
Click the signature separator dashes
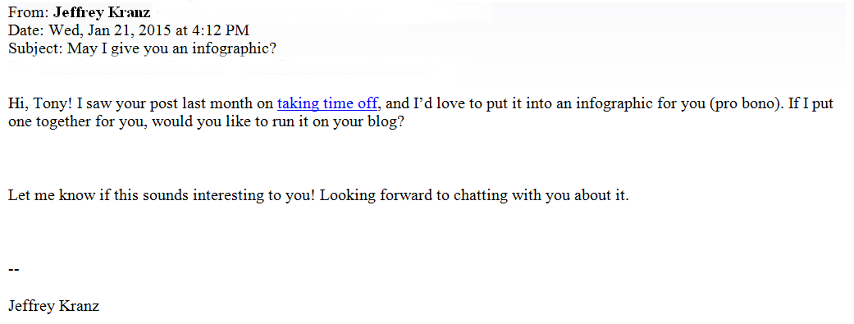point(14,270)
